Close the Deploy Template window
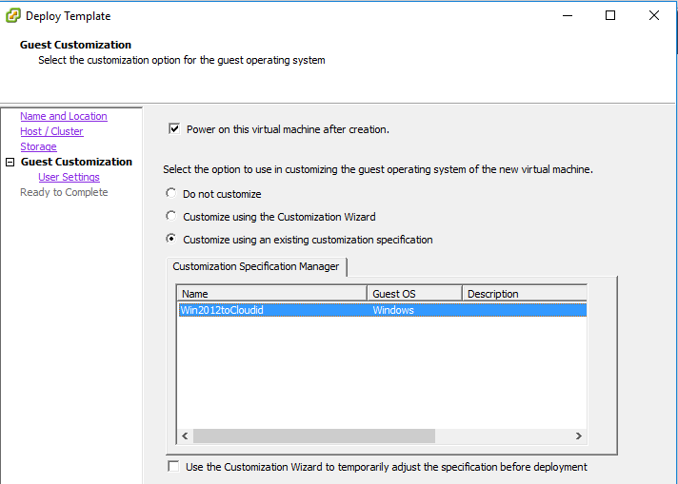678x484 pixels. tap(654, 15)
